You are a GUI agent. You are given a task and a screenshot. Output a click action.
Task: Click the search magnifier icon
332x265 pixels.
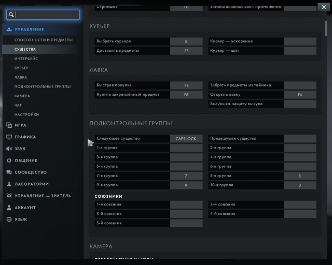pyautogui.click(x=11, y=14)
